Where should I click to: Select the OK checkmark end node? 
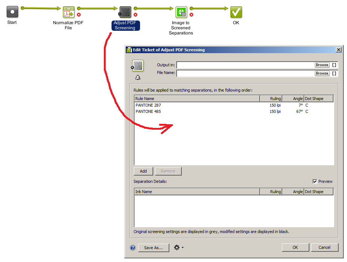(236, 12)
